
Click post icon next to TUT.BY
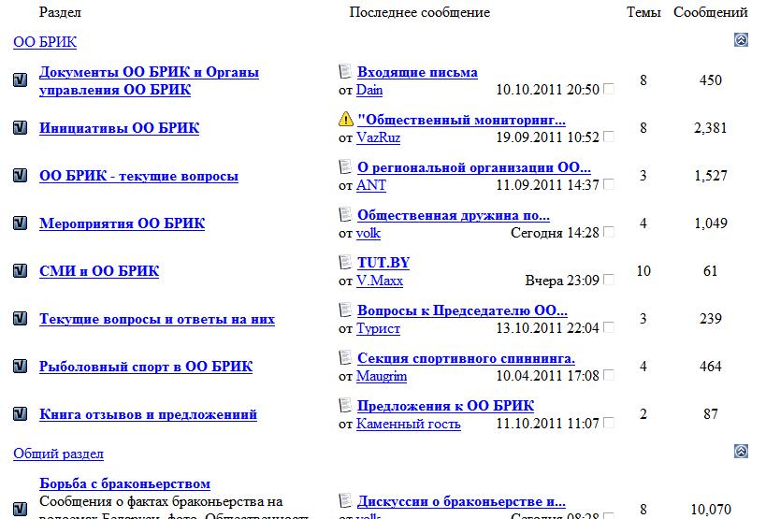point(345,263)
